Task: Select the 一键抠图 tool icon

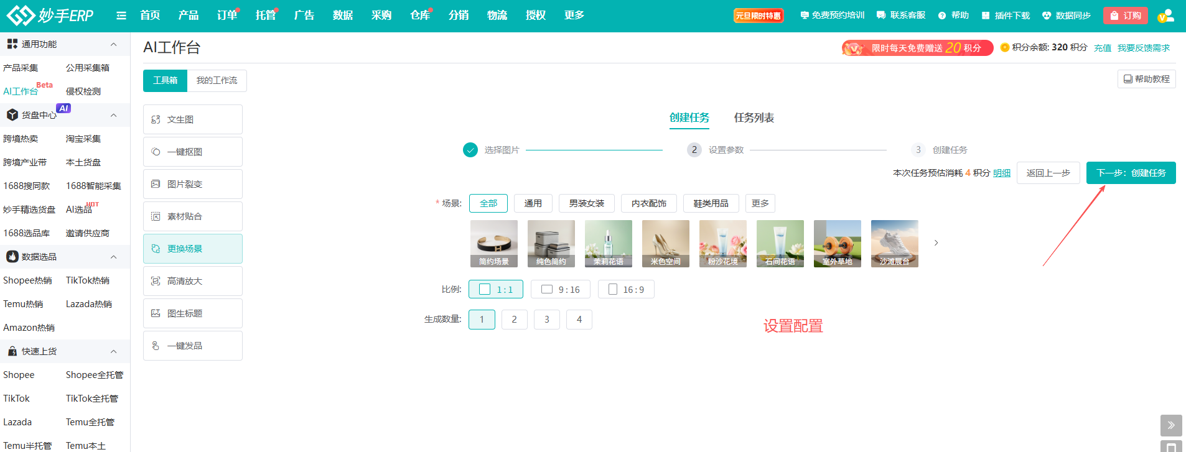Action: pyautogui.click(x=156, y=152)
